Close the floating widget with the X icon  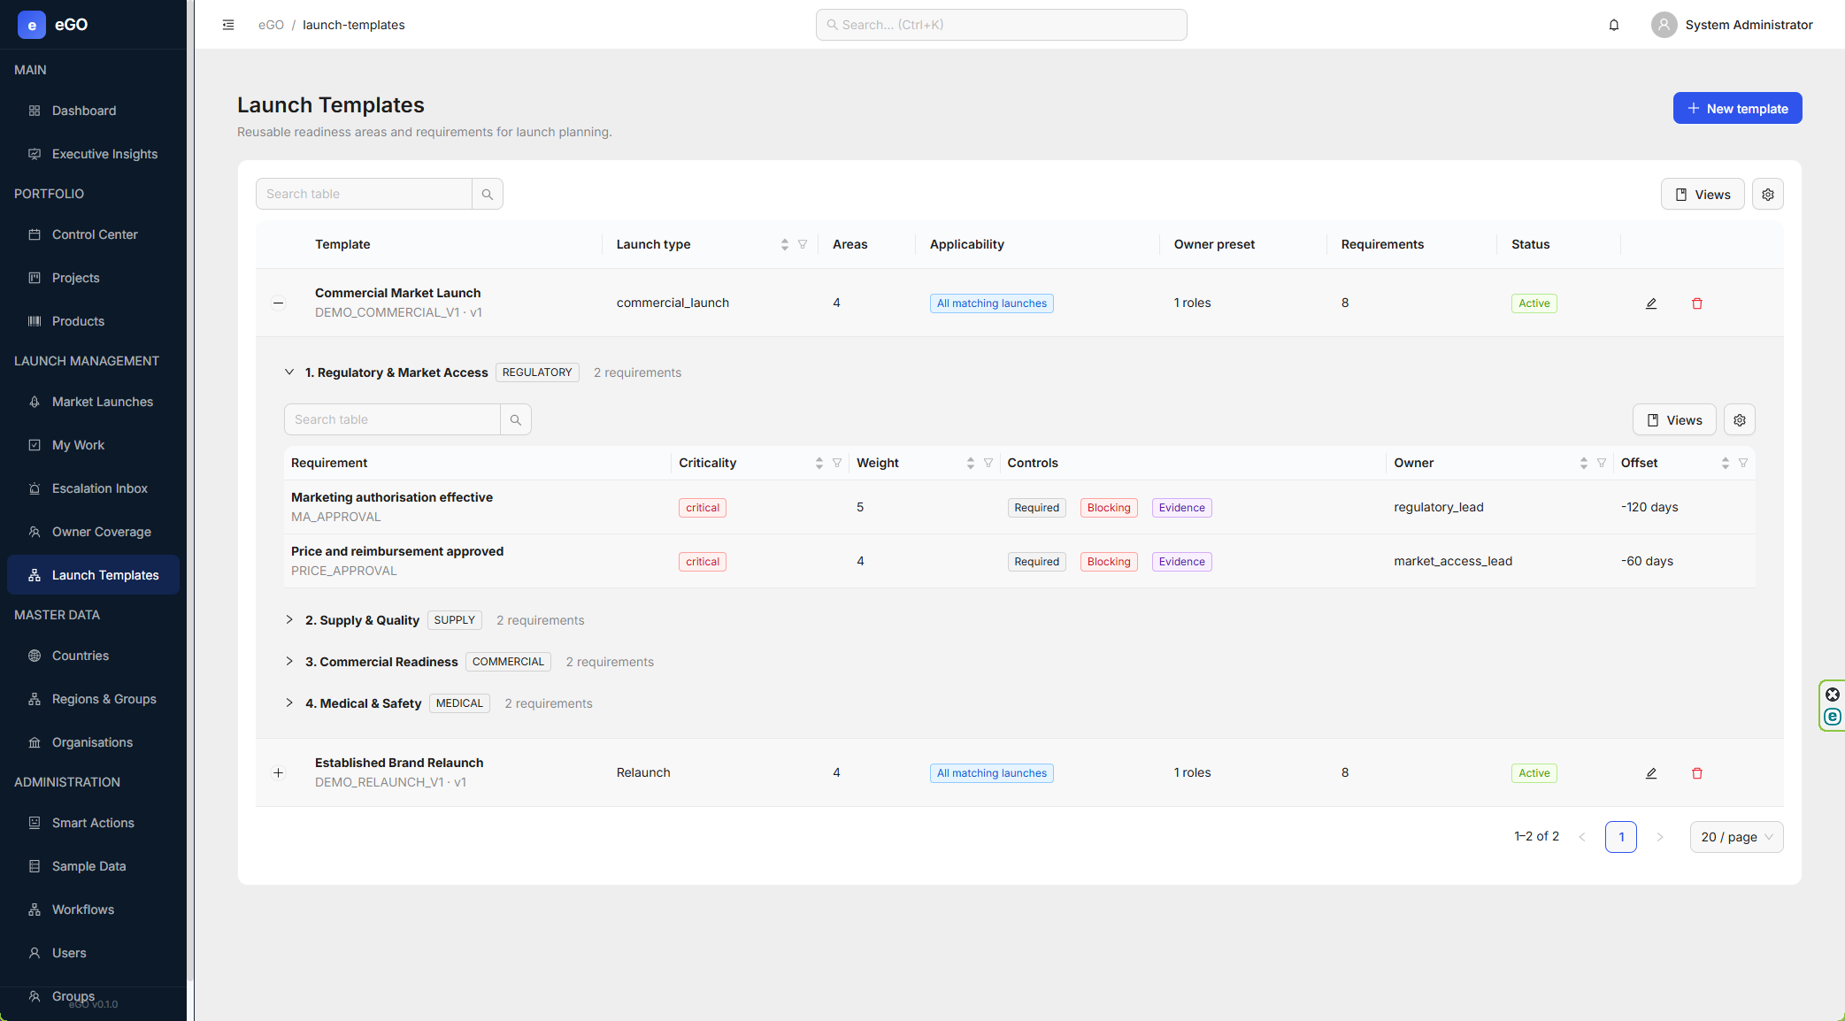point(1833,695)
